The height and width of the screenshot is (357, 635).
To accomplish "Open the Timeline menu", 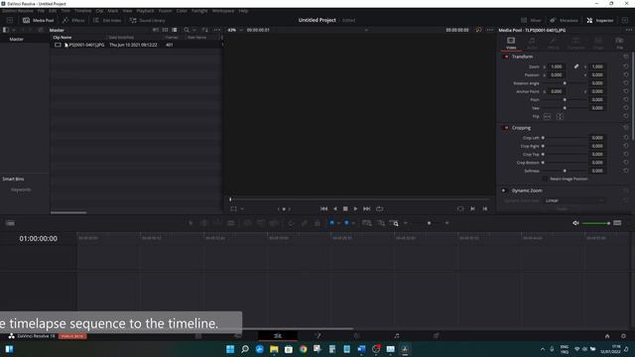I will 82,11.
